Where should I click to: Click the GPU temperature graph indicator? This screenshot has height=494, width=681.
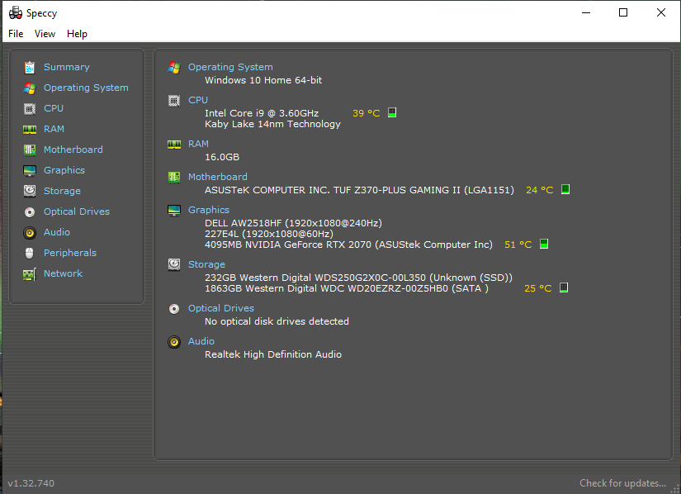pyautogui.click(x=544, y=244)
